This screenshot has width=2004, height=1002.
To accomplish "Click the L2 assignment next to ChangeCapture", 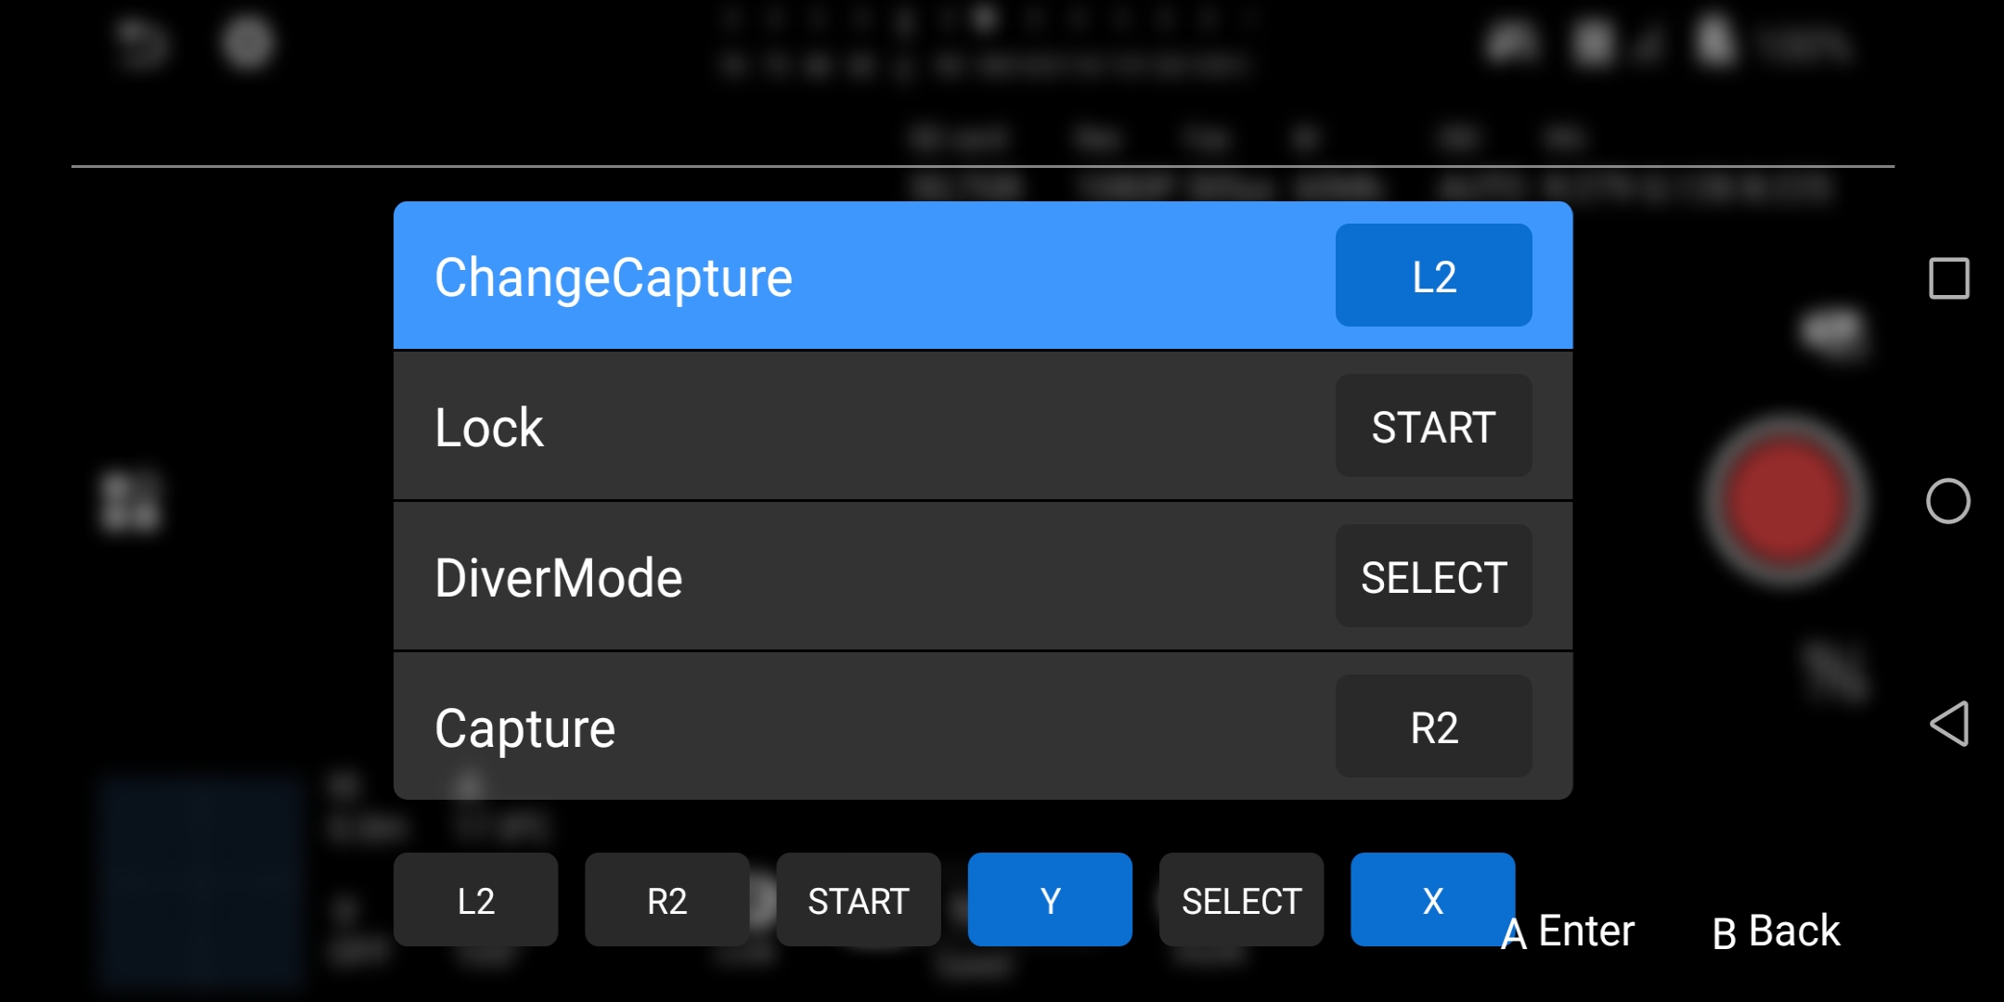I will pos(1433,276).
